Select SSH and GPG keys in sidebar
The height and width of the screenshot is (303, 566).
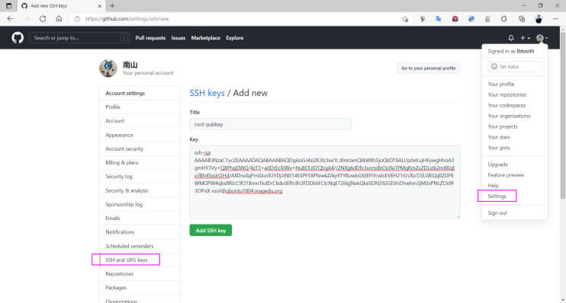point(140,260)
